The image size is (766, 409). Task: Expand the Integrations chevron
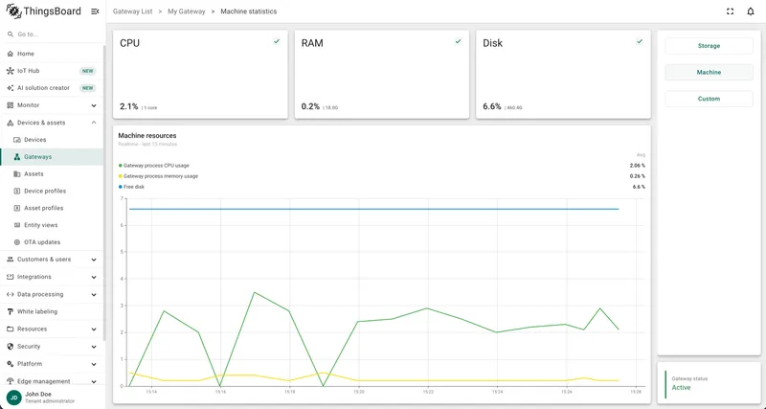tap(94, 277)
